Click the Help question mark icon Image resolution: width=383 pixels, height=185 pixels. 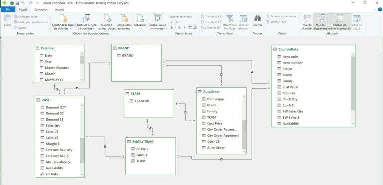[380, 10]
